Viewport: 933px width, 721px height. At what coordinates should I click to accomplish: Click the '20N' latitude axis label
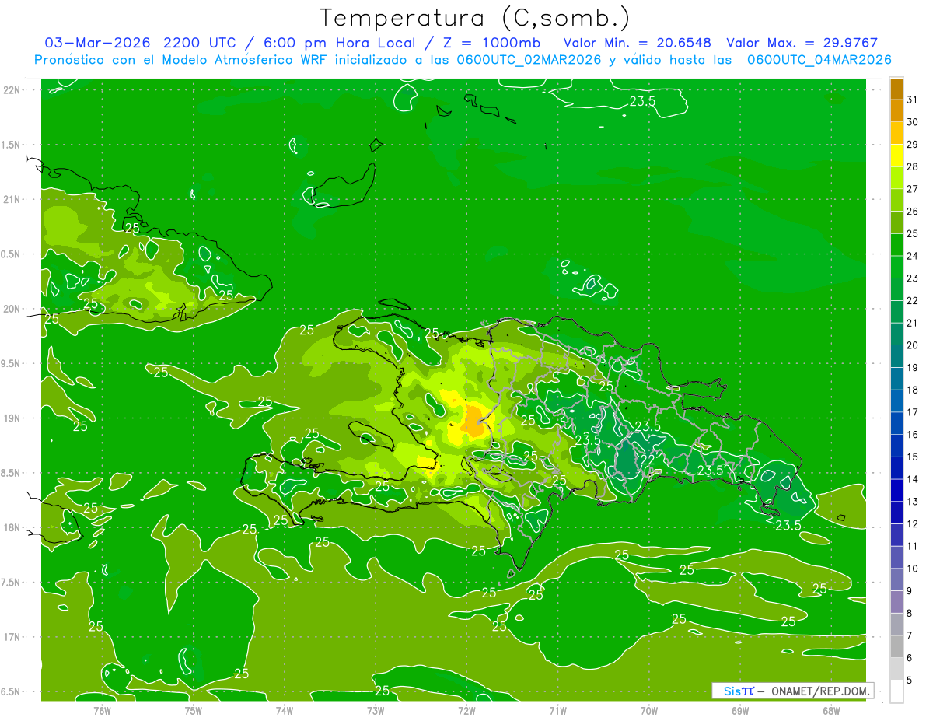12,309
